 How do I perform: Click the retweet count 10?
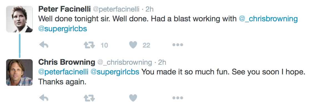[x=104, y=45]
